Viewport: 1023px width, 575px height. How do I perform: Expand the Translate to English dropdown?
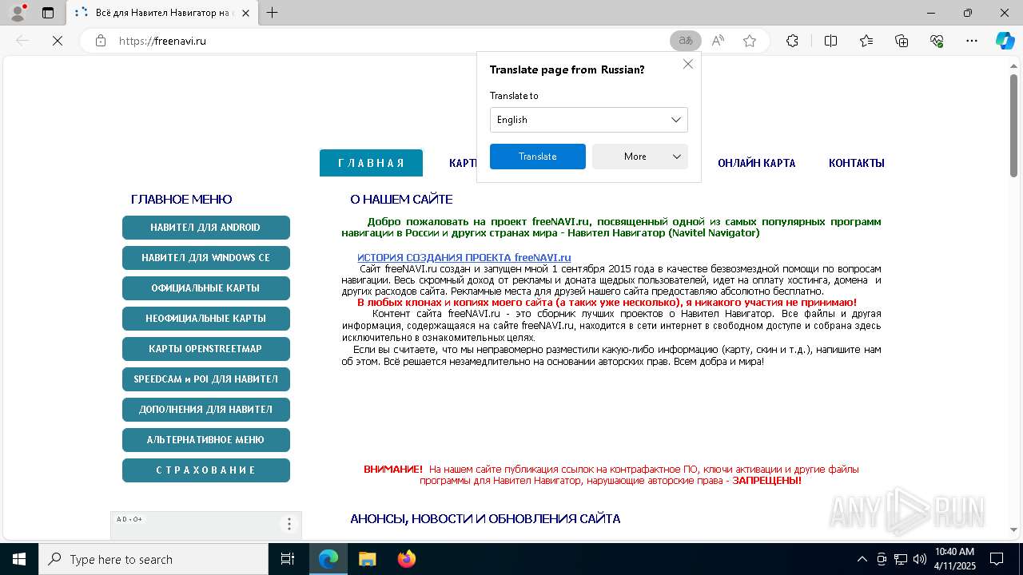point(589,120)
